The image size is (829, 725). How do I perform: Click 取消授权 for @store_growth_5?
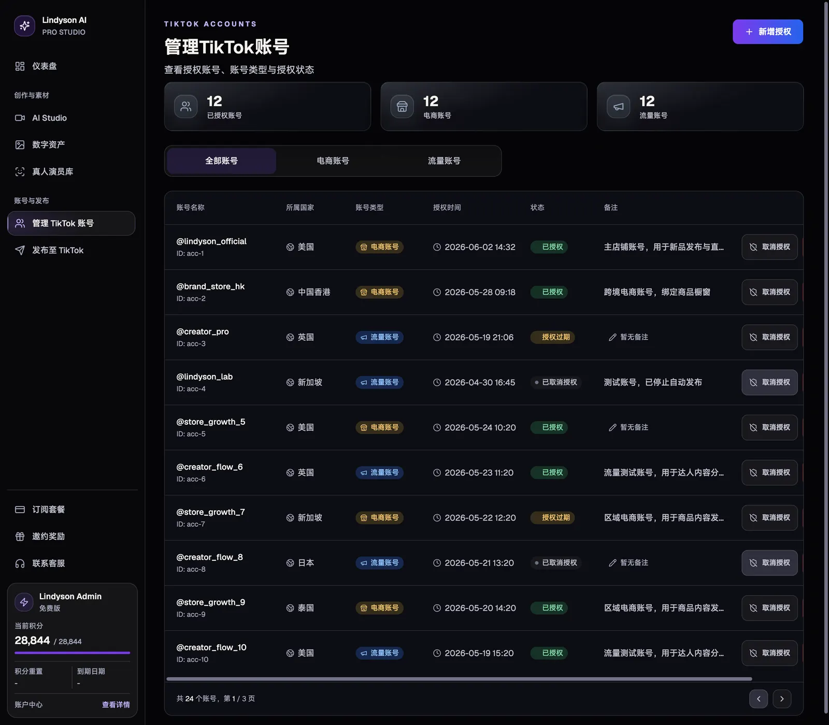(x=769, y=427)
